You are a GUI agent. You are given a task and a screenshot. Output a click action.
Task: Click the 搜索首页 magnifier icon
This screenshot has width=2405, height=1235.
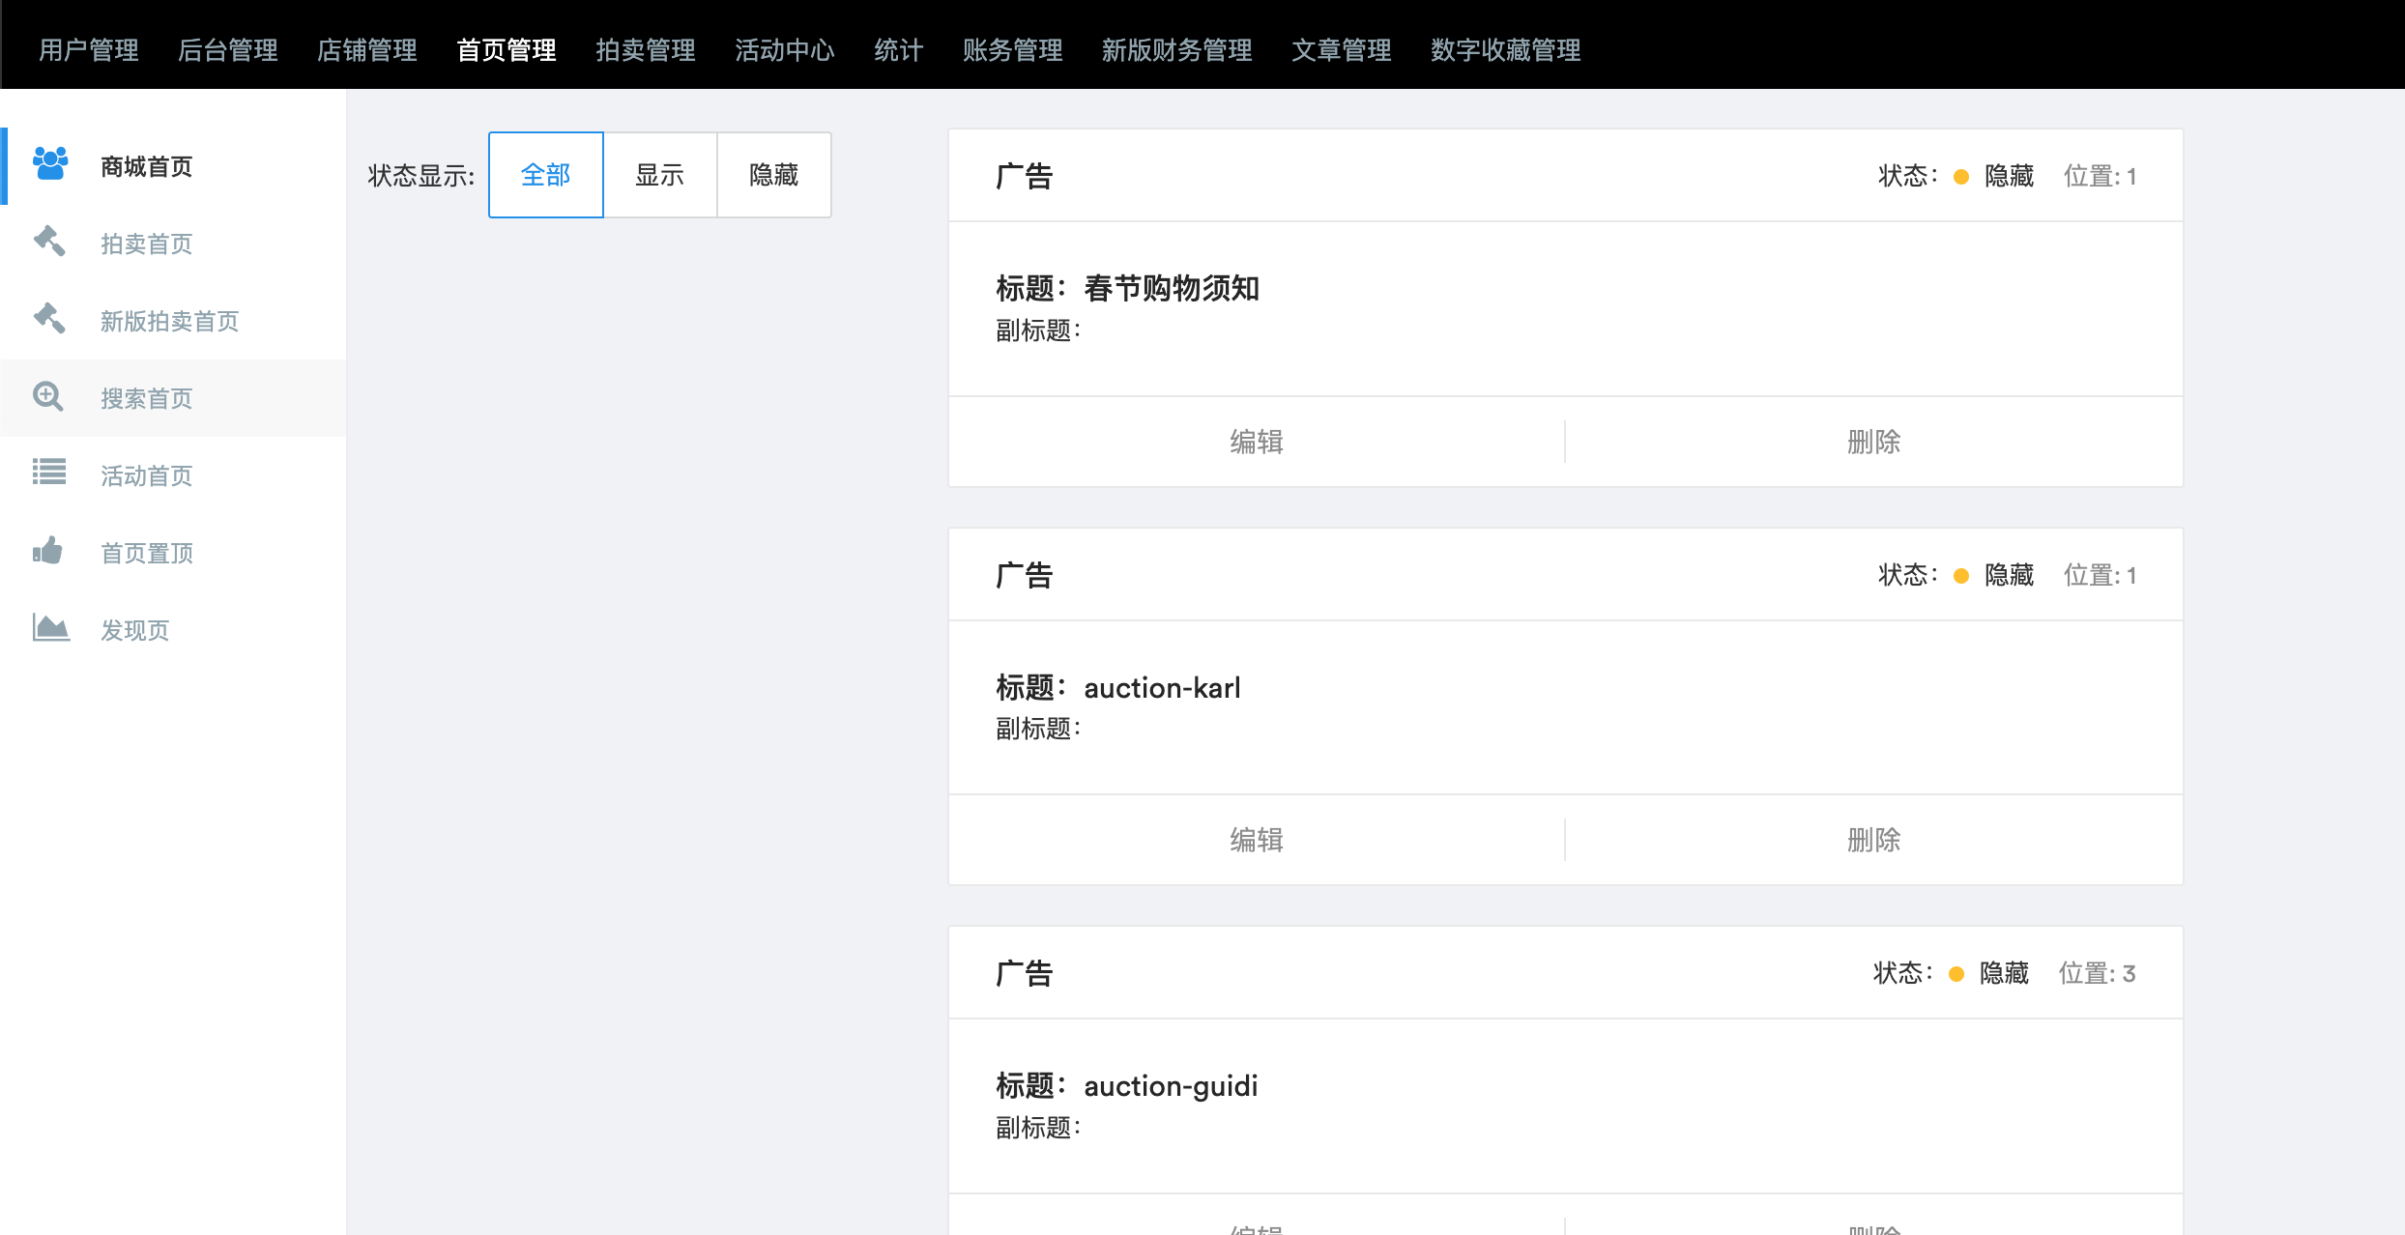click(x=48, y=396)
